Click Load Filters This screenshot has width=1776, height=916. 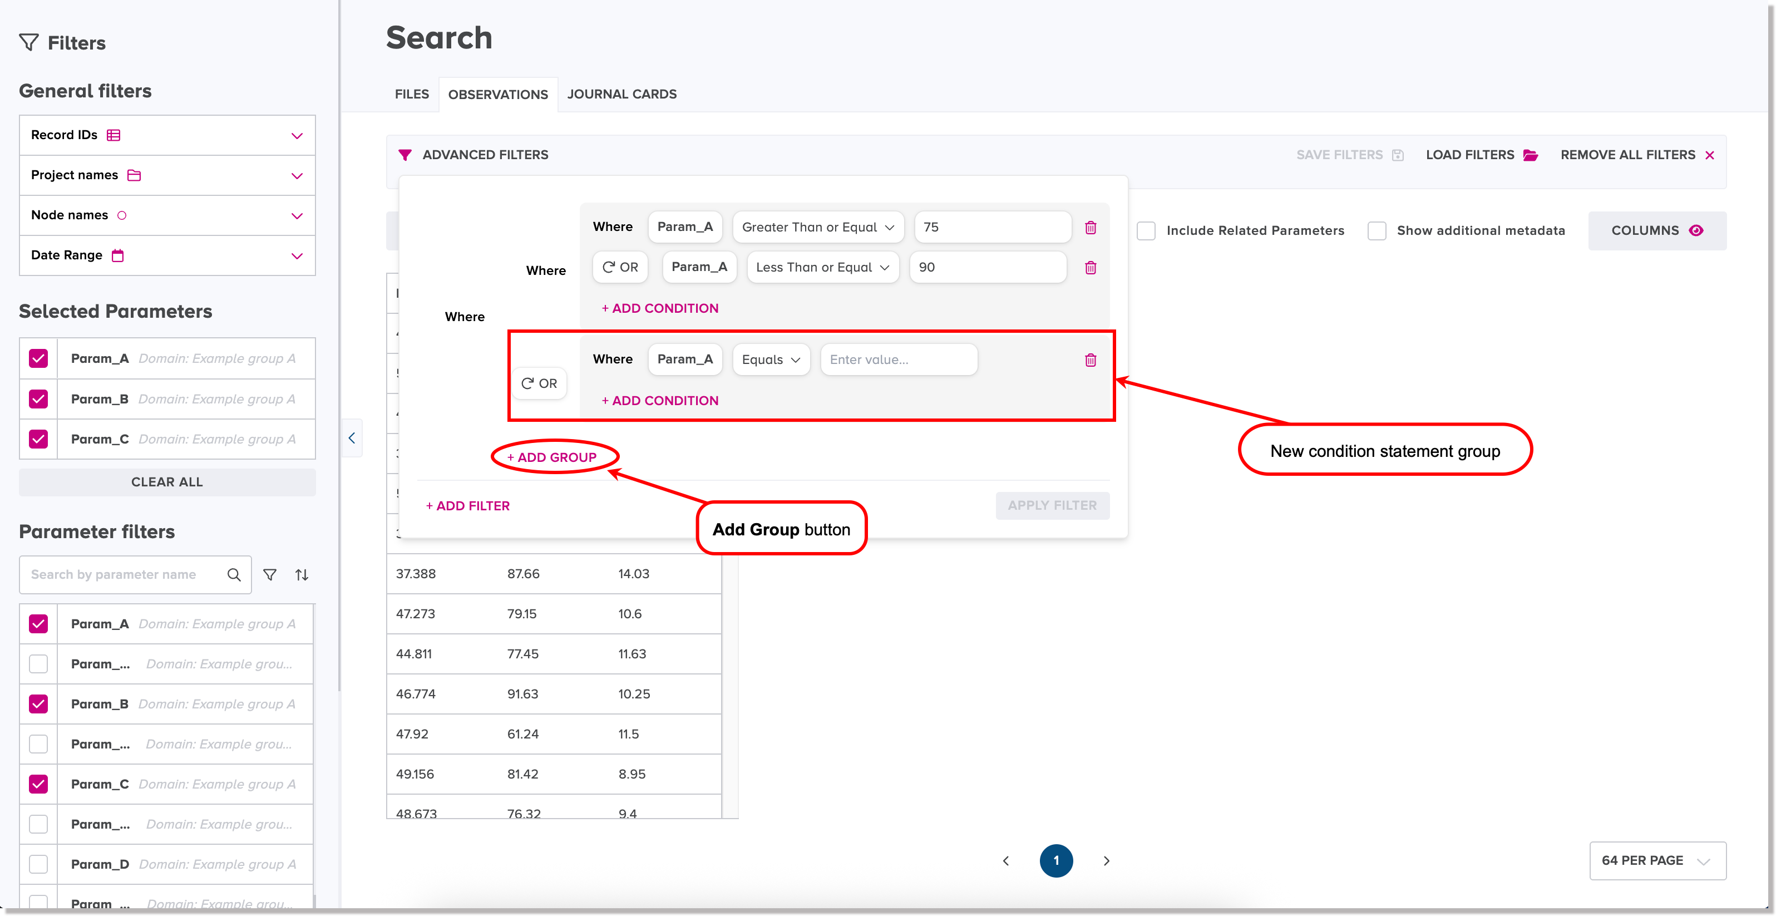(x=1481, y=155)
